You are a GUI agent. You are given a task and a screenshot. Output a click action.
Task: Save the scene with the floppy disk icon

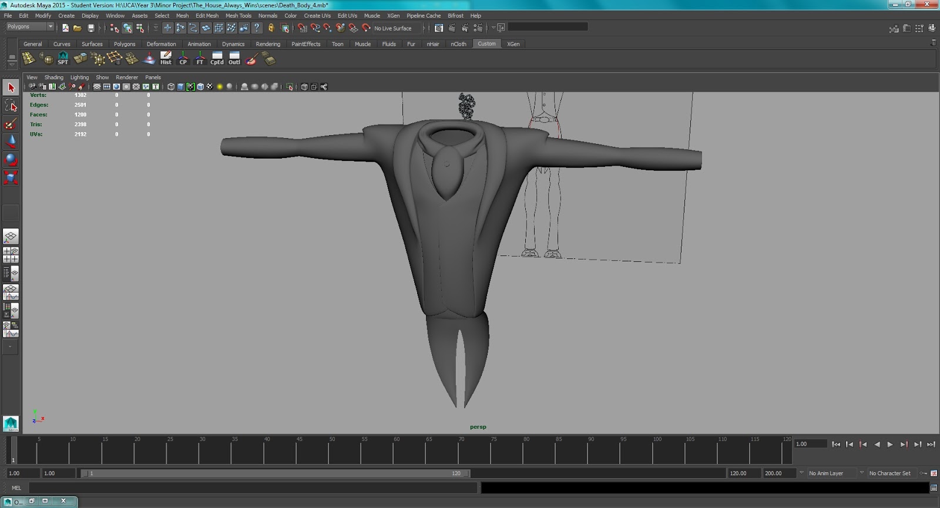point(91,28)
